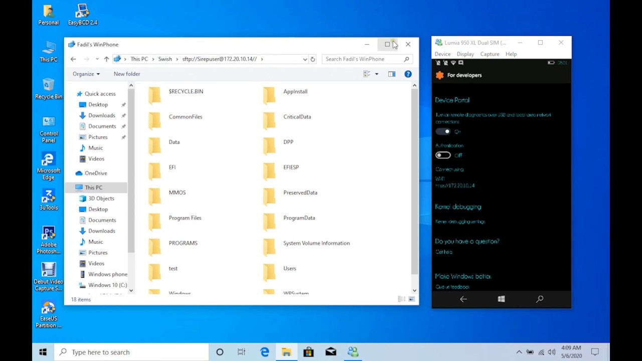Open the view options dropdown arrow
The image size is (642, 361).
pos(377,74)
